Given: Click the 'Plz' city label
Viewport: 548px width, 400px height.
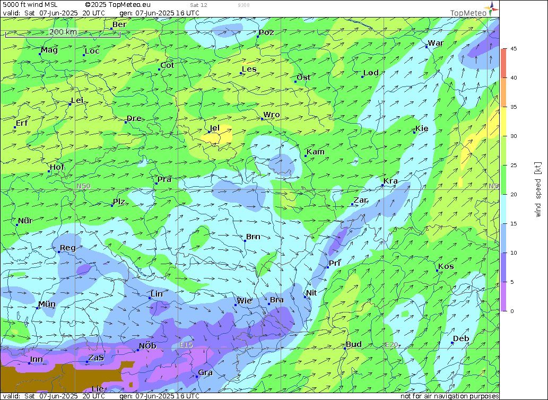Looking at the screenshot, I should (x=119, y=202).
